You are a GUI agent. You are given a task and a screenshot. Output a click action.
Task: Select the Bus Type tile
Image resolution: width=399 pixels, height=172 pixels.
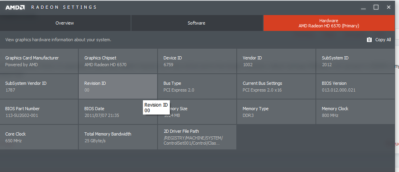[197, 86]
